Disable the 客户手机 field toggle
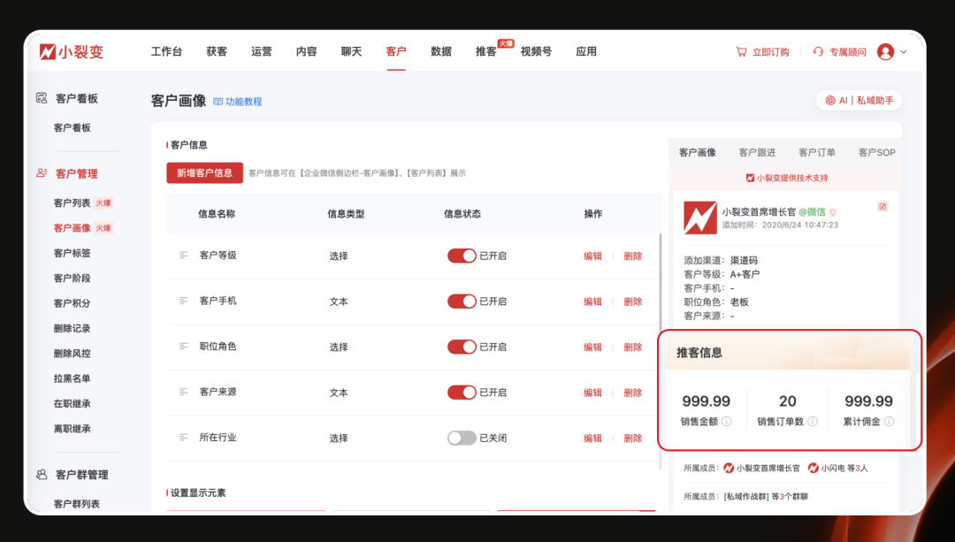Viewport: 955px width, 542px height. (x=462, y=301)
